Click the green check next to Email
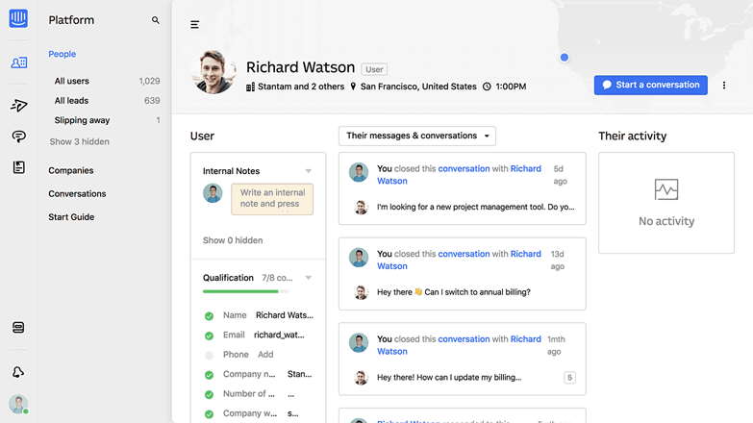This screenshot has height=423, width=753. pos(209,336)
